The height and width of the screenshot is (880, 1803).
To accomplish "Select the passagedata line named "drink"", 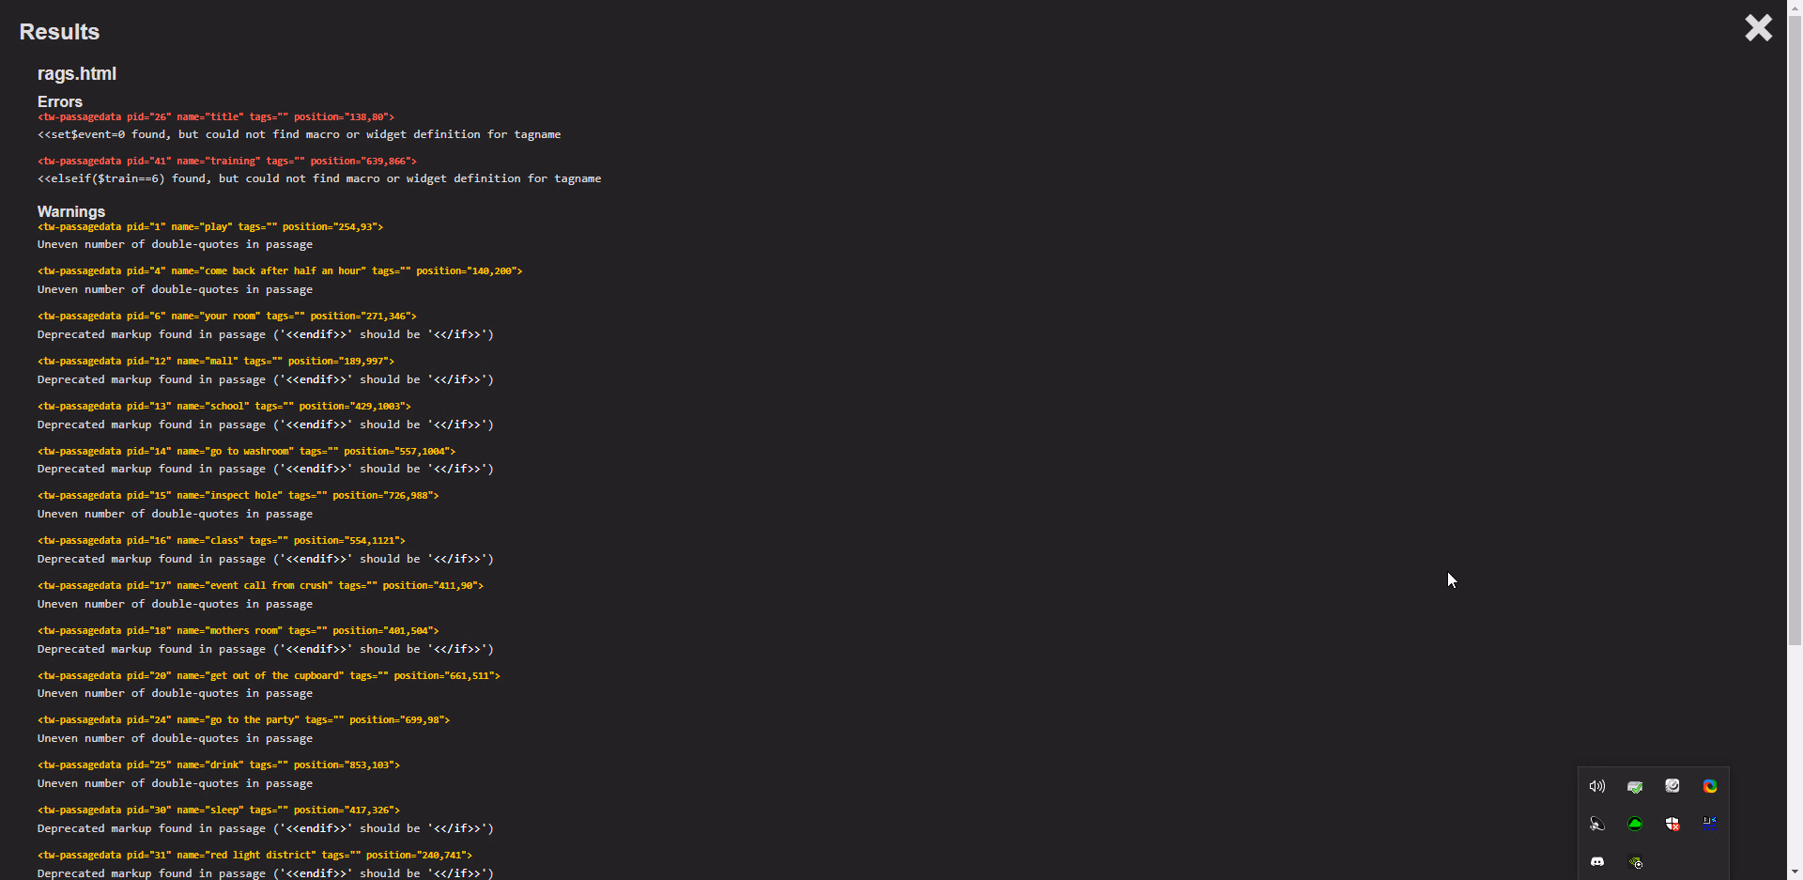I will 219,764.
